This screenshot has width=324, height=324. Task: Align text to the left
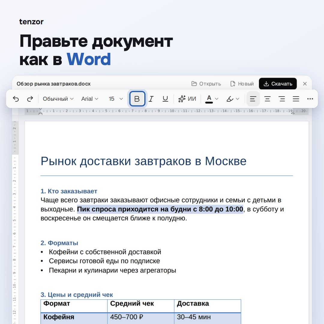pos(253,99)
